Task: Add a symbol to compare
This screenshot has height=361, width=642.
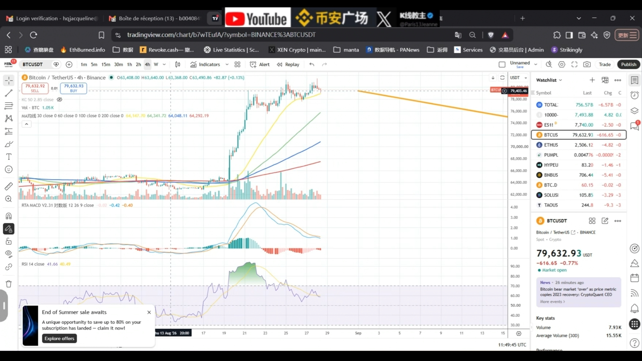Action: pos(69,65)
